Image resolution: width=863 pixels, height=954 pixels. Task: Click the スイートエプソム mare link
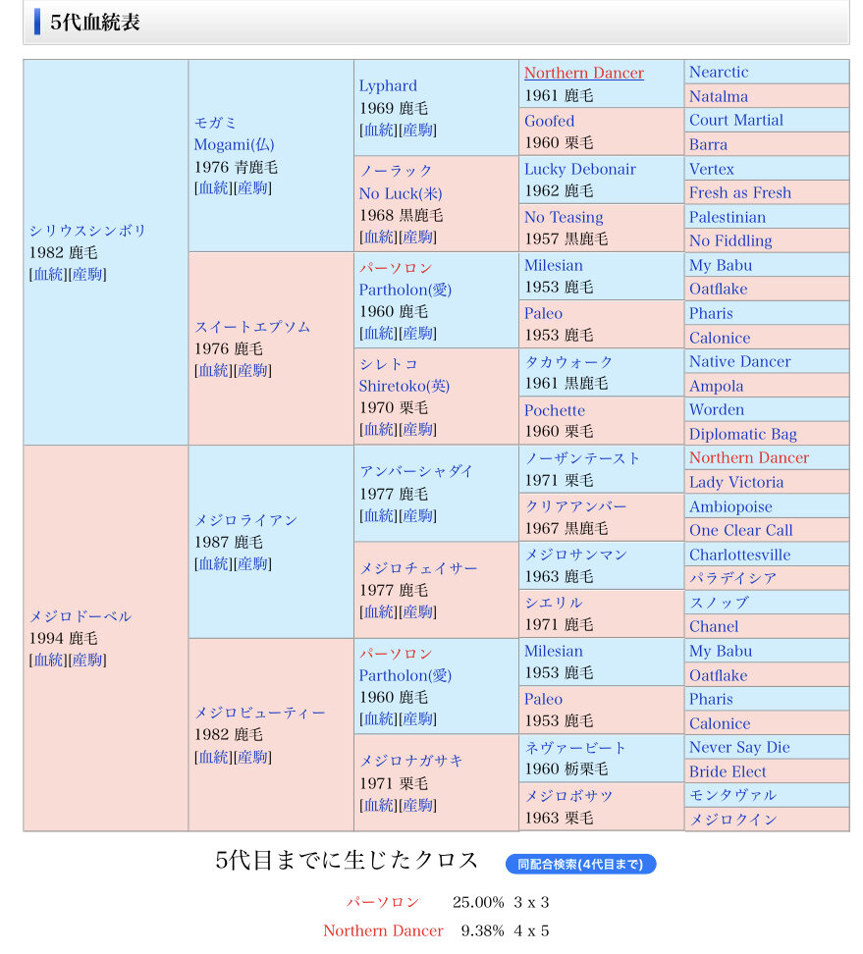pos(251,326)
